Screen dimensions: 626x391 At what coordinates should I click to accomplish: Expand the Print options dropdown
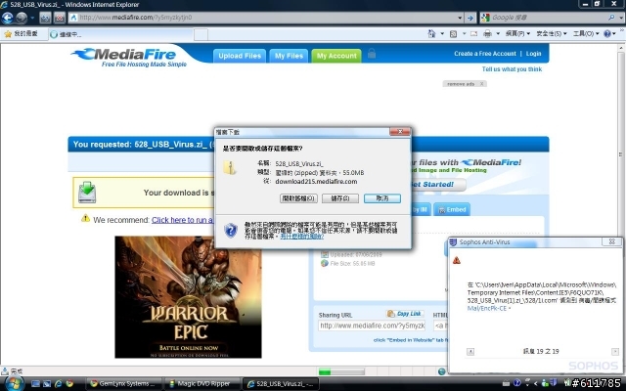coord(498,34)
